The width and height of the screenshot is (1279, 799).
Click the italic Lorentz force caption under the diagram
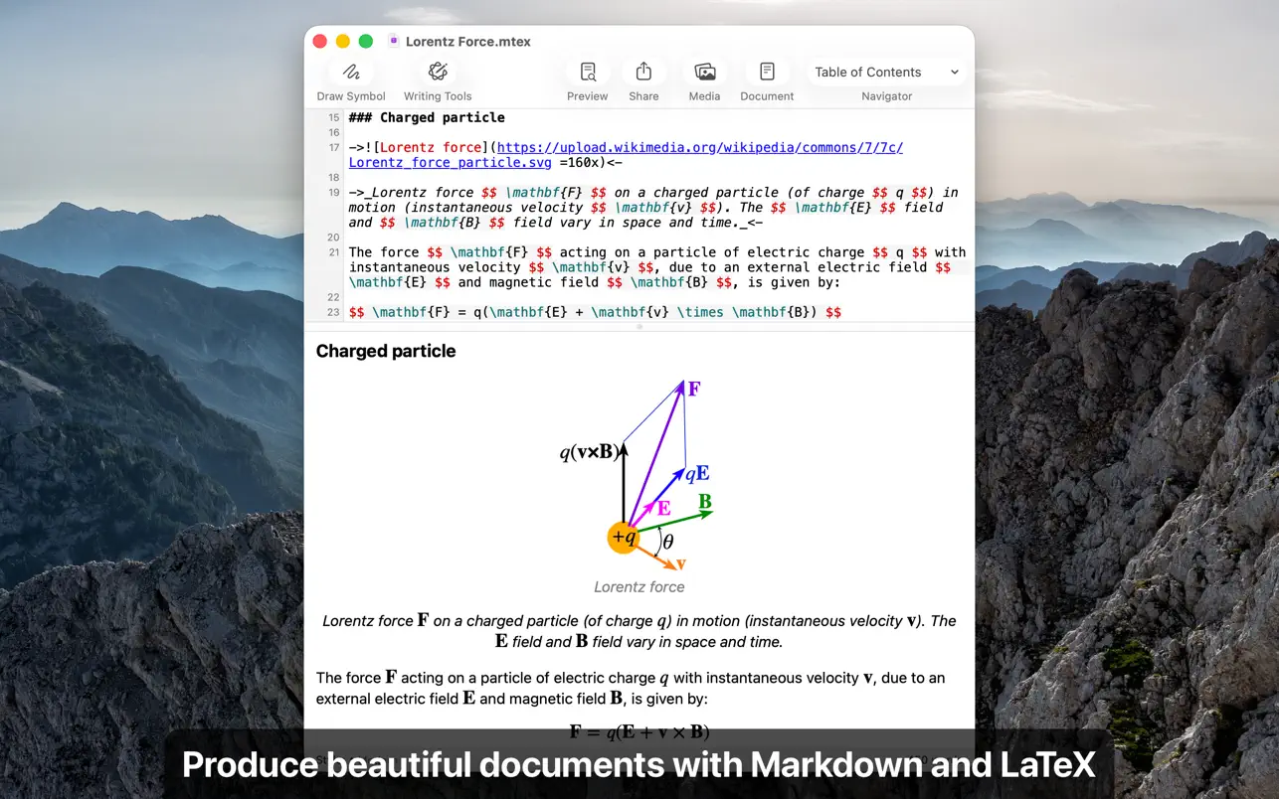(639, 587)
